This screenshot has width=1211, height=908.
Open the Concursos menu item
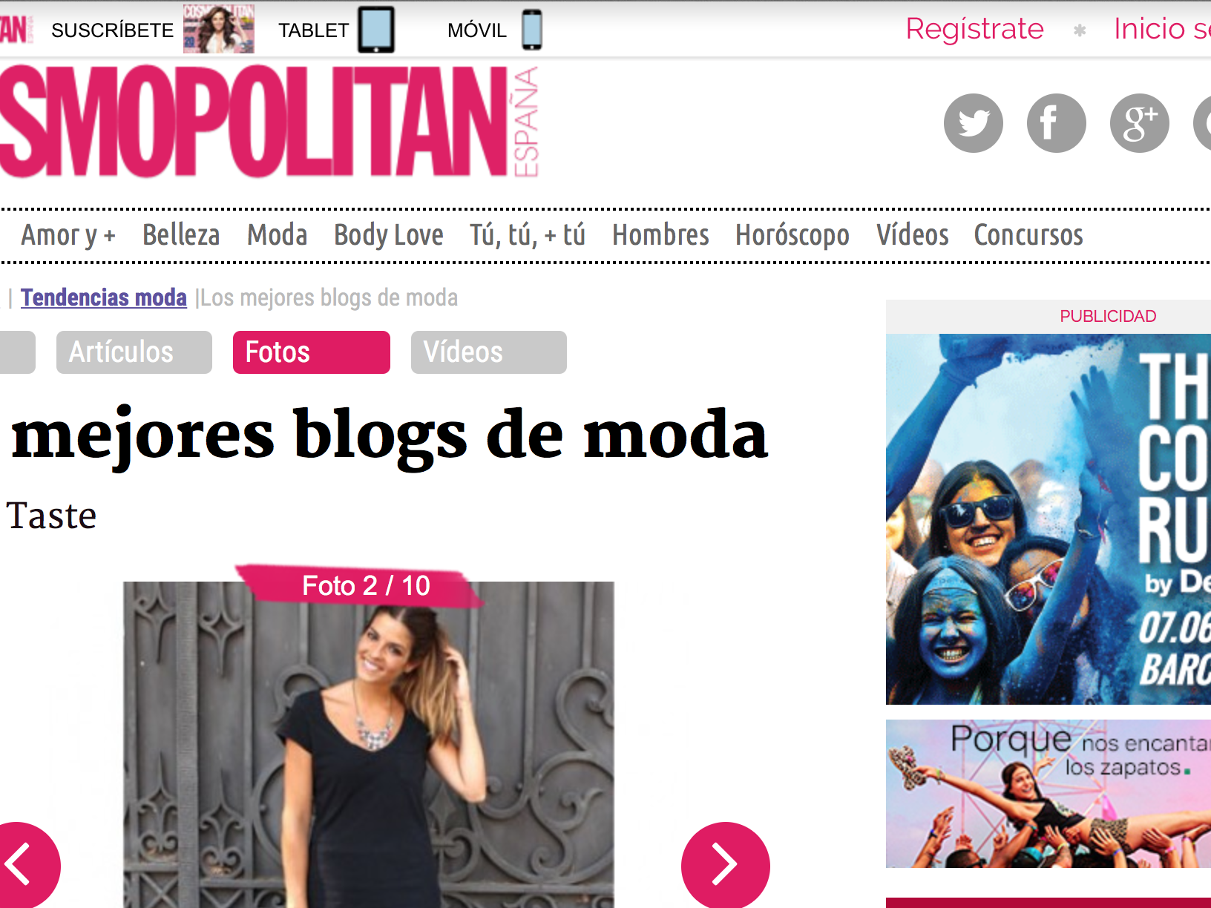coord(1028,235)
